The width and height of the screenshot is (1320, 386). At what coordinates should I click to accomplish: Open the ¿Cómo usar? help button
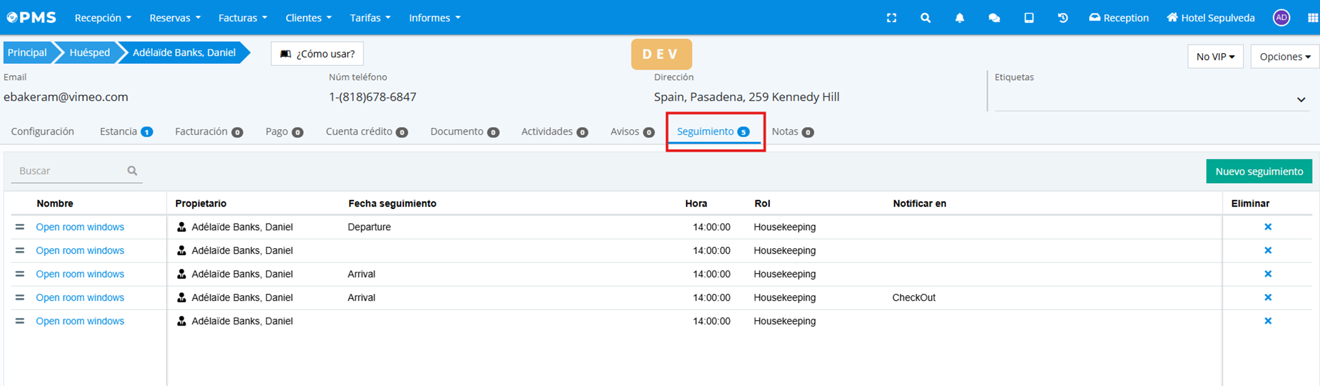coord(317,54)
